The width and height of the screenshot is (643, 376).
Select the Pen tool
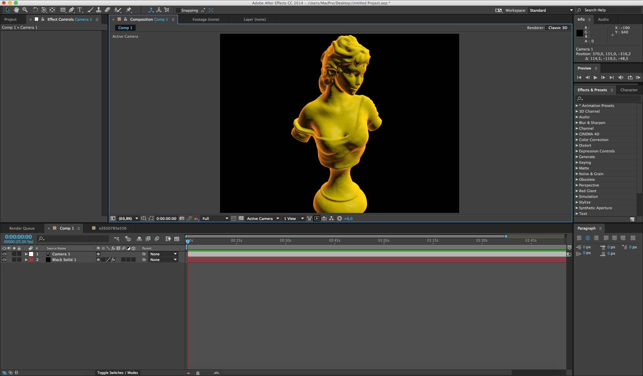click(71, 10)
